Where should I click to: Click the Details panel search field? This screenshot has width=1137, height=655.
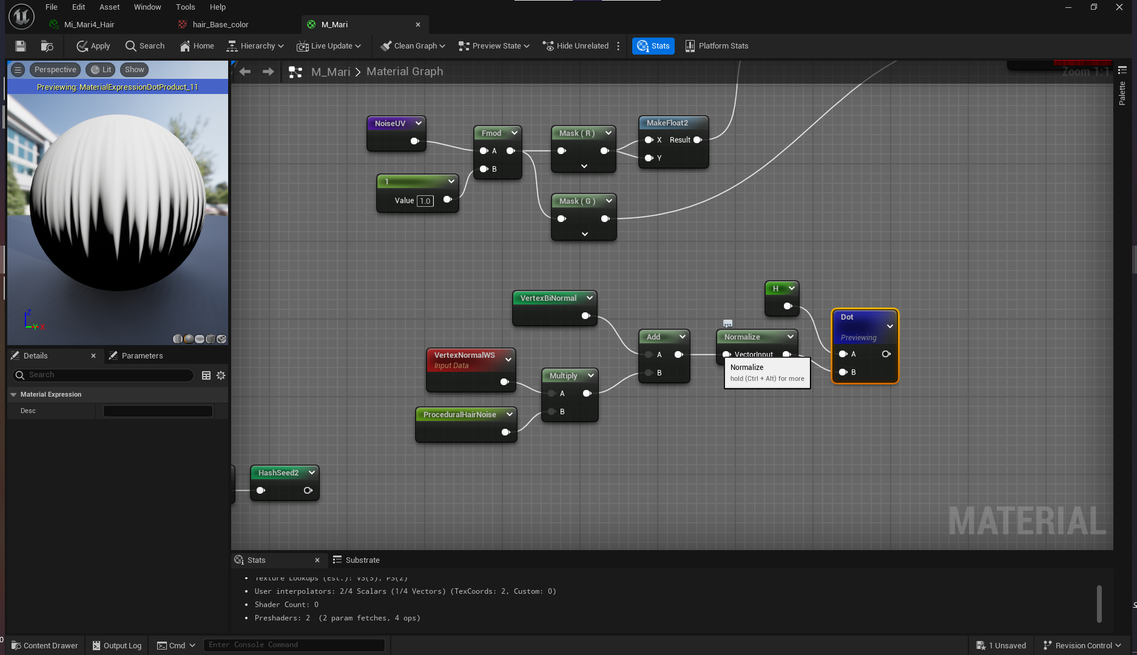[103, 375]
